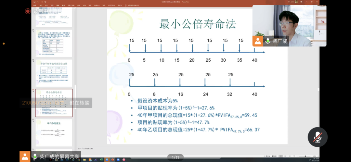Click bullet 项目的贴现率为(1+5%)⁸-1=47.7%
The image size is (351, 162).
(x=174, y=122)
